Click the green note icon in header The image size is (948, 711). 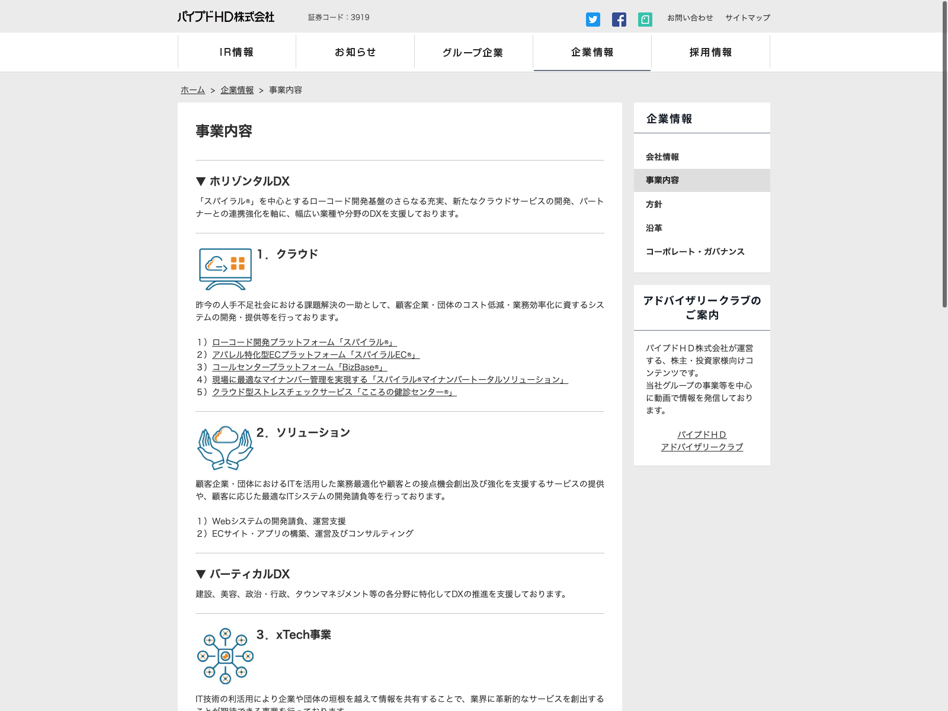click(645, 20)
